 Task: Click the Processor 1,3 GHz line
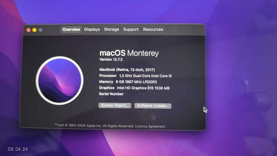click(x=135, y=76)
